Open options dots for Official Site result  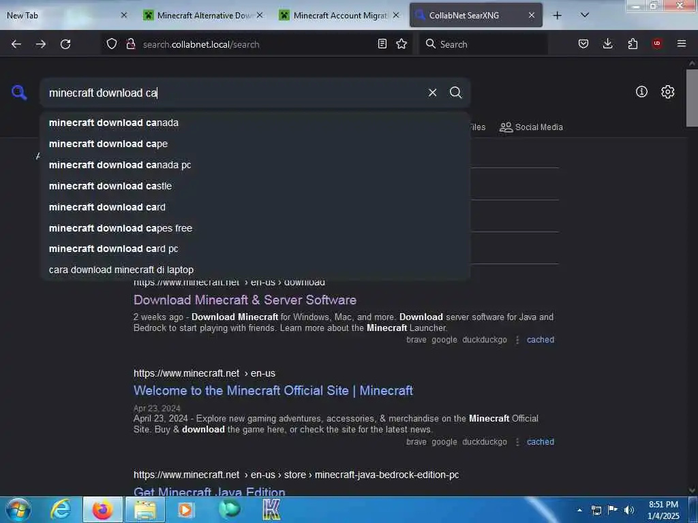[517, 442]
